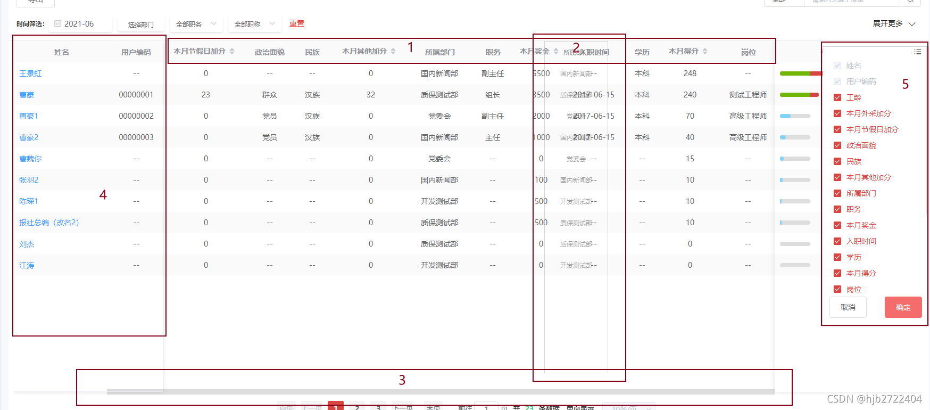Uncheck 学历 in column list

837,257
